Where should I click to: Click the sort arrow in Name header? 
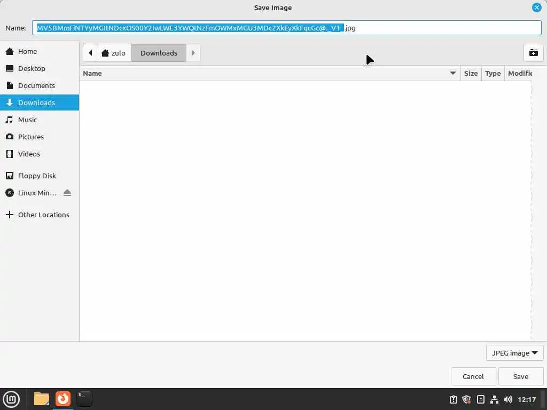[x=453, y=73]
